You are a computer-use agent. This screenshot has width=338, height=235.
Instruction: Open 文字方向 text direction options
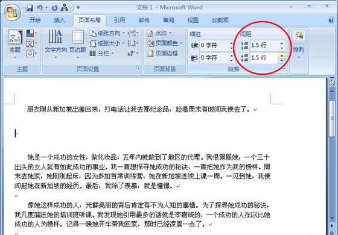[56, 44]
